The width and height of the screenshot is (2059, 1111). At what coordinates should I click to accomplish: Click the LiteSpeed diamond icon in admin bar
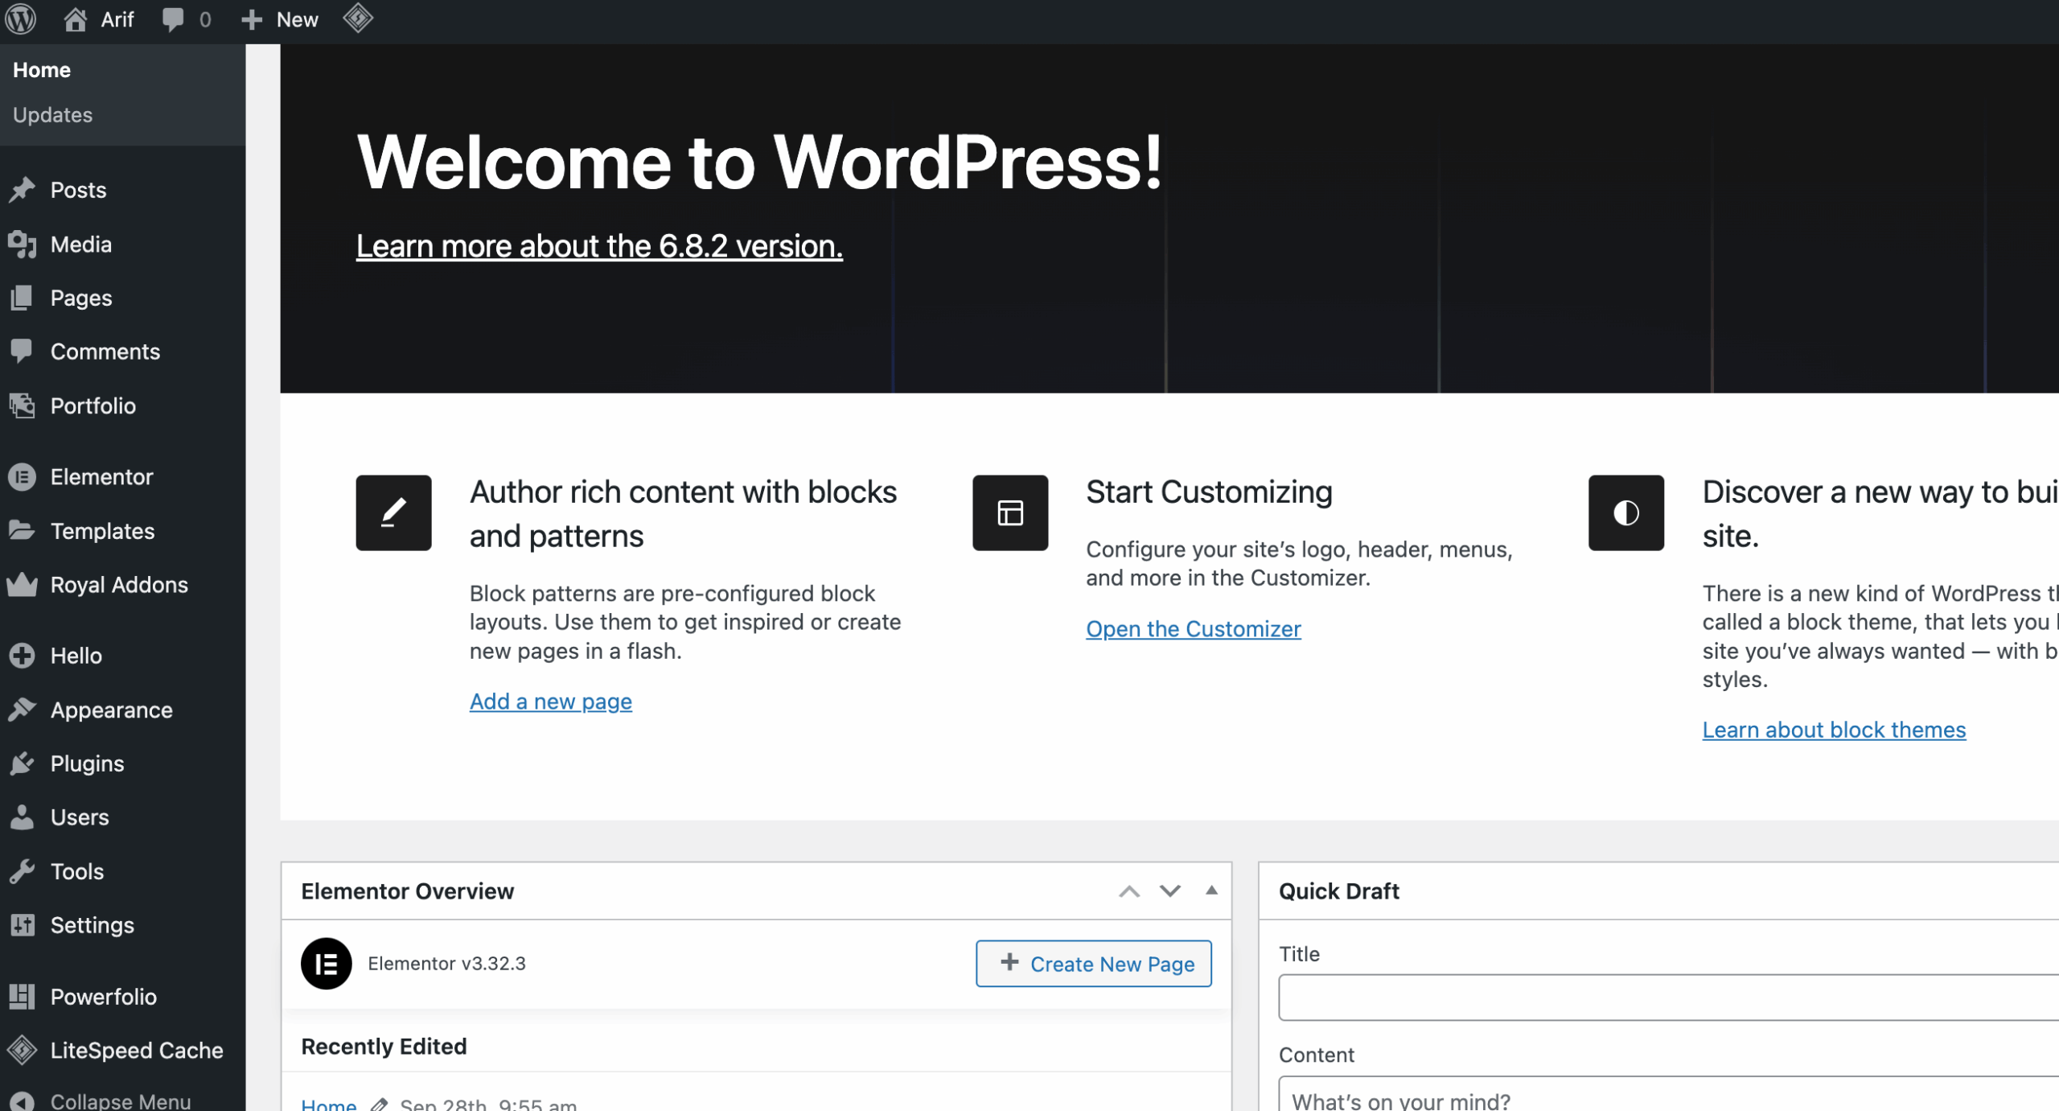[358, 19]
